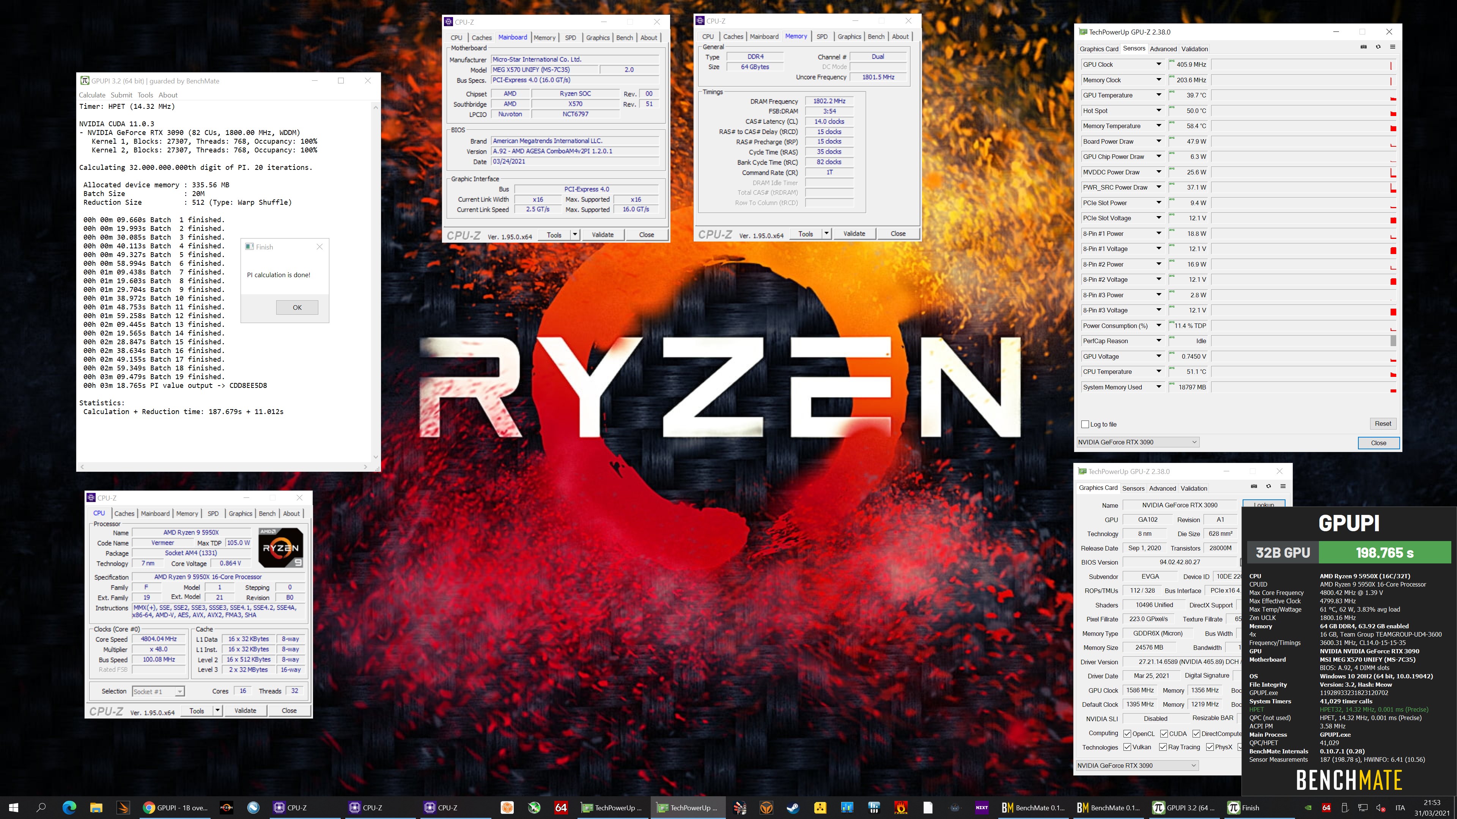Switch to Bench tab in CPU-Z Memory window
The image size is (1457, 819).
pos(876,36)
